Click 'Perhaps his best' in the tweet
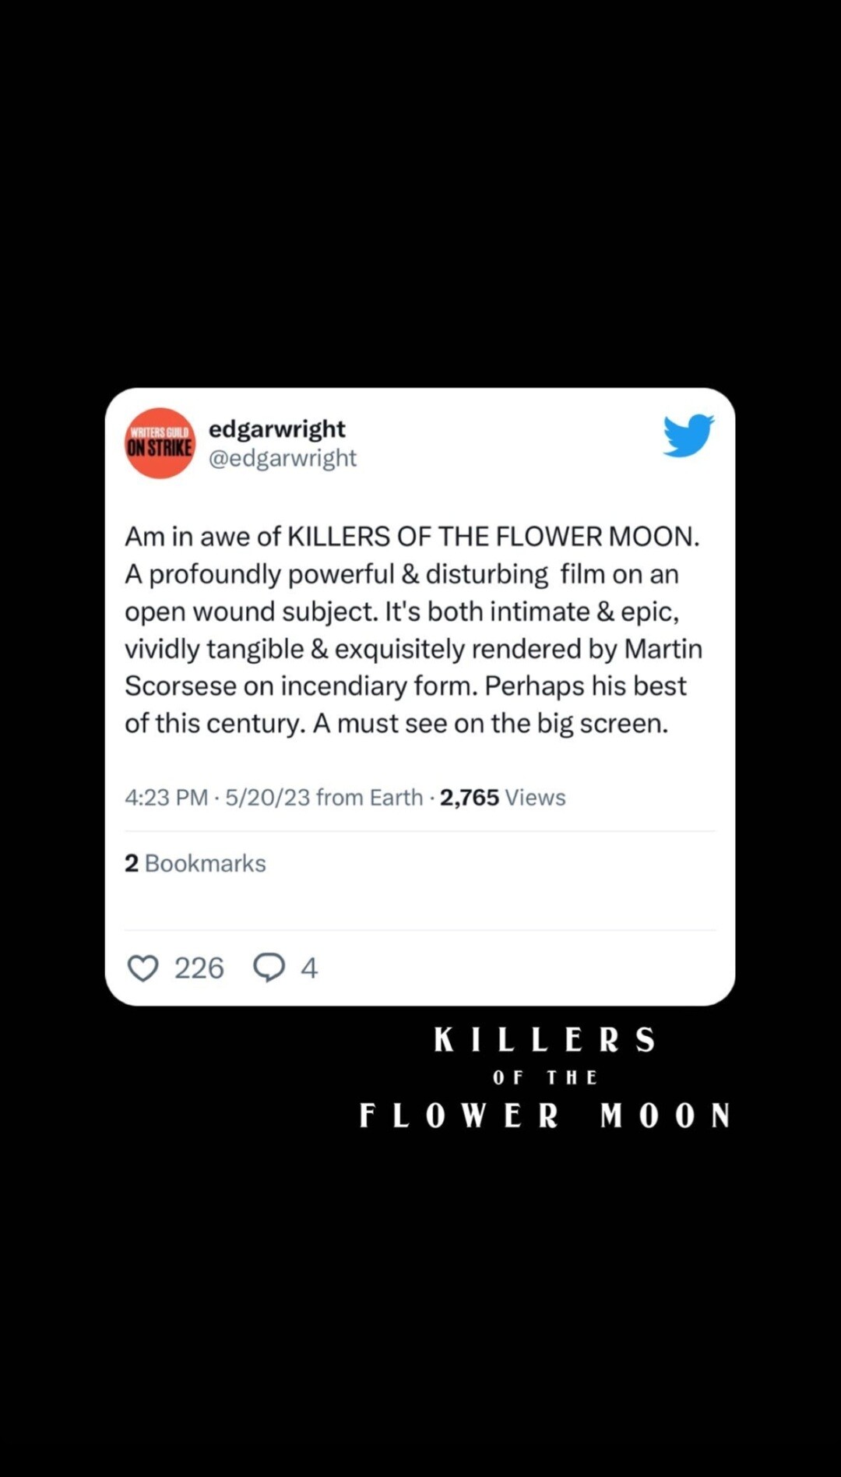841x1477 pixels. point(586,686)
